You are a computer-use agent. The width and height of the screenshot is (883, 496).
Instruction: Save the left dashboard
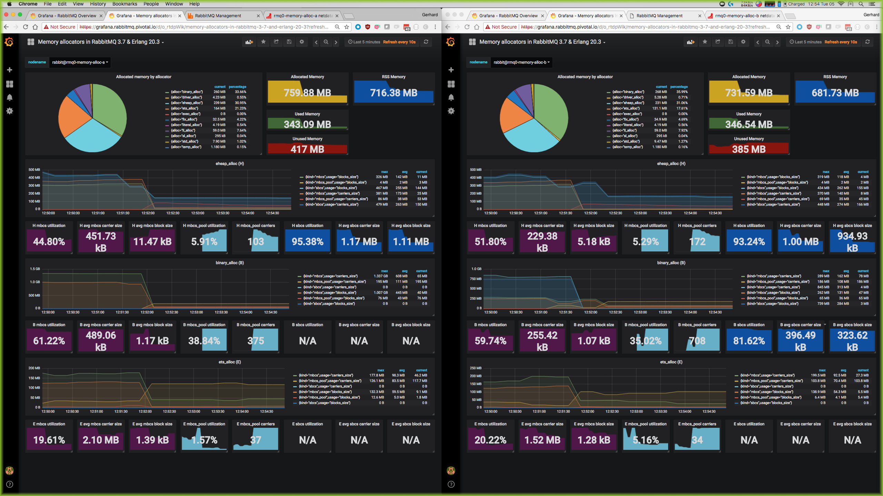(289, 42)
